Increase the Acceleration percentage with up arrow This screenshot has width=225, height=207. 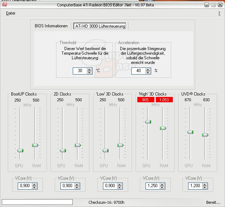(148, 70)
